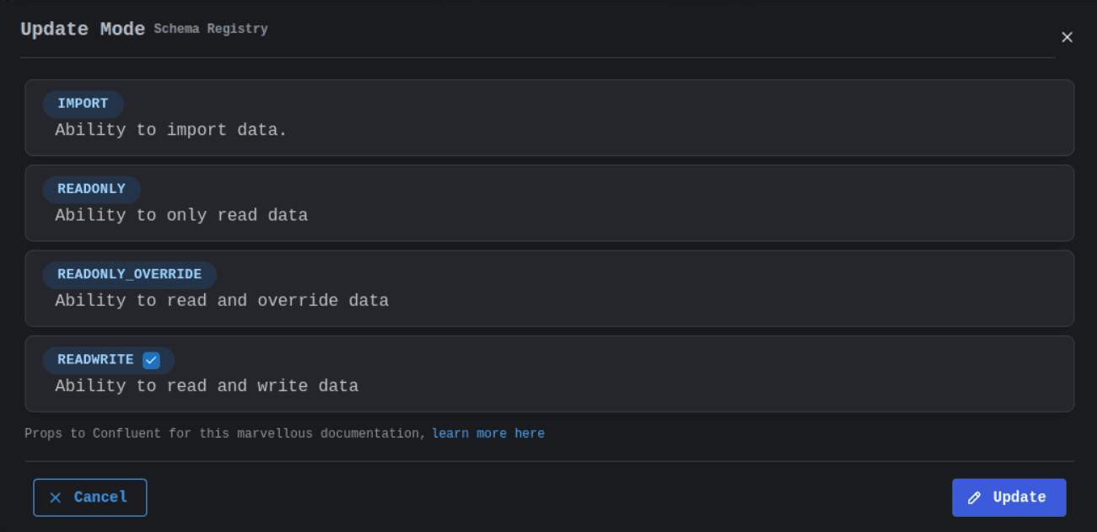Screen dimensions: 1097x532
Task: Click 'Ability to import data.' description
Action: tap(171, 130)
